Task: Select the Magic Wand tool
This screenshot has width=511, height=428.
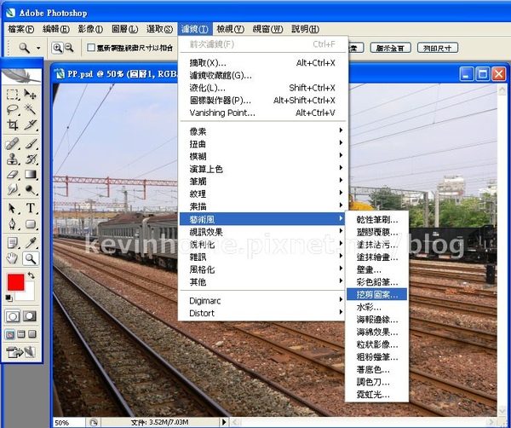Action: 31,109
